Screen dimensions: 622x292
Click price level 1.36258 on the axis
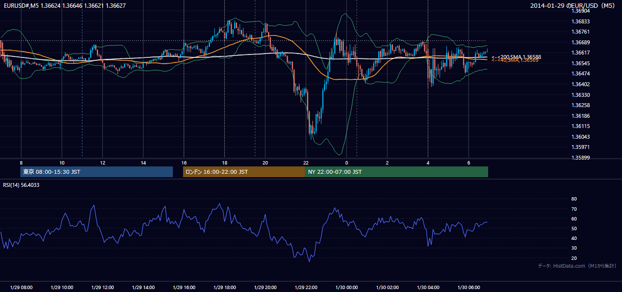pyautogui.click(x=580, y=105)
